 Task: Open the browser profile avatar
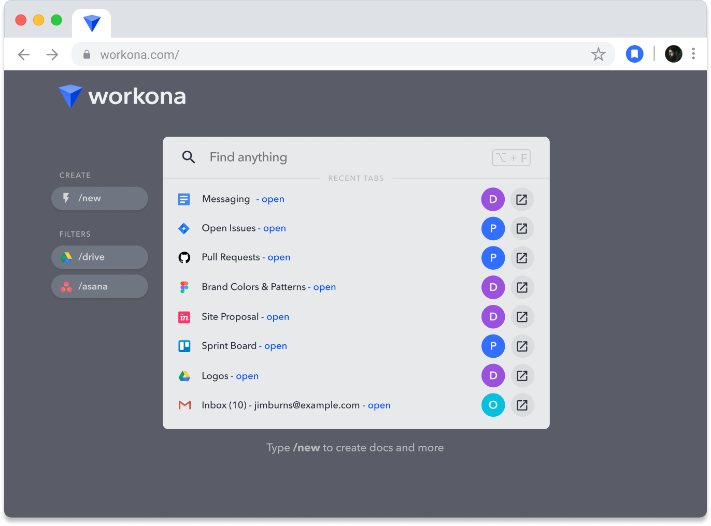click(674, 54)
